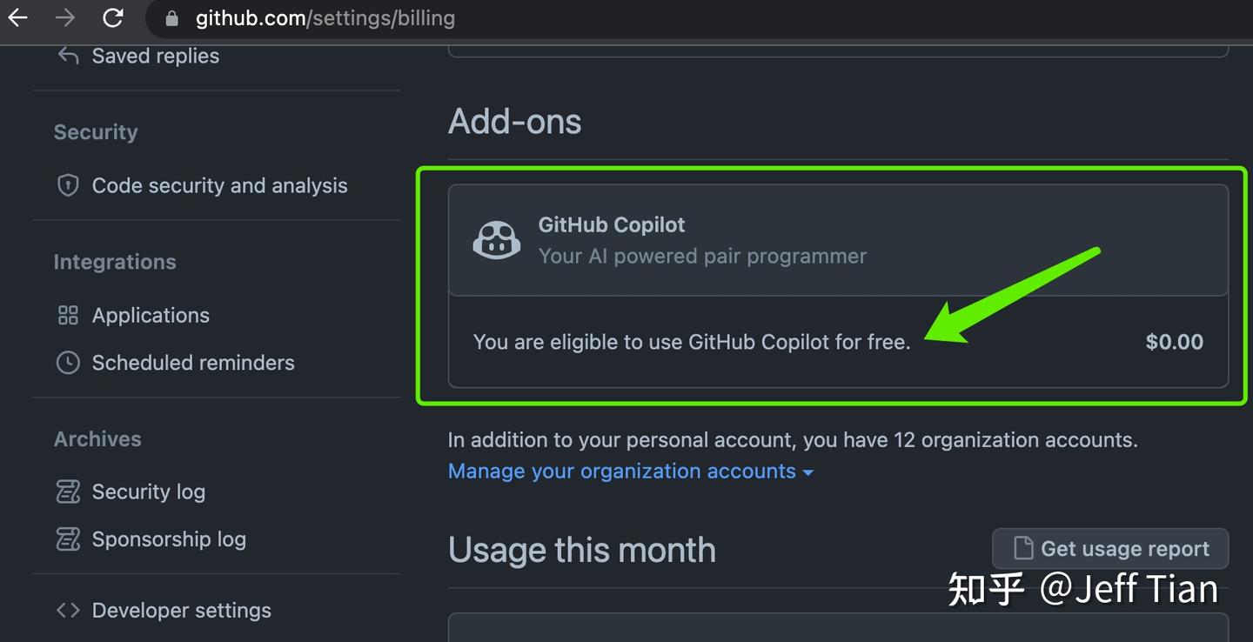Click the Get usage report button

pos(1110,549)
